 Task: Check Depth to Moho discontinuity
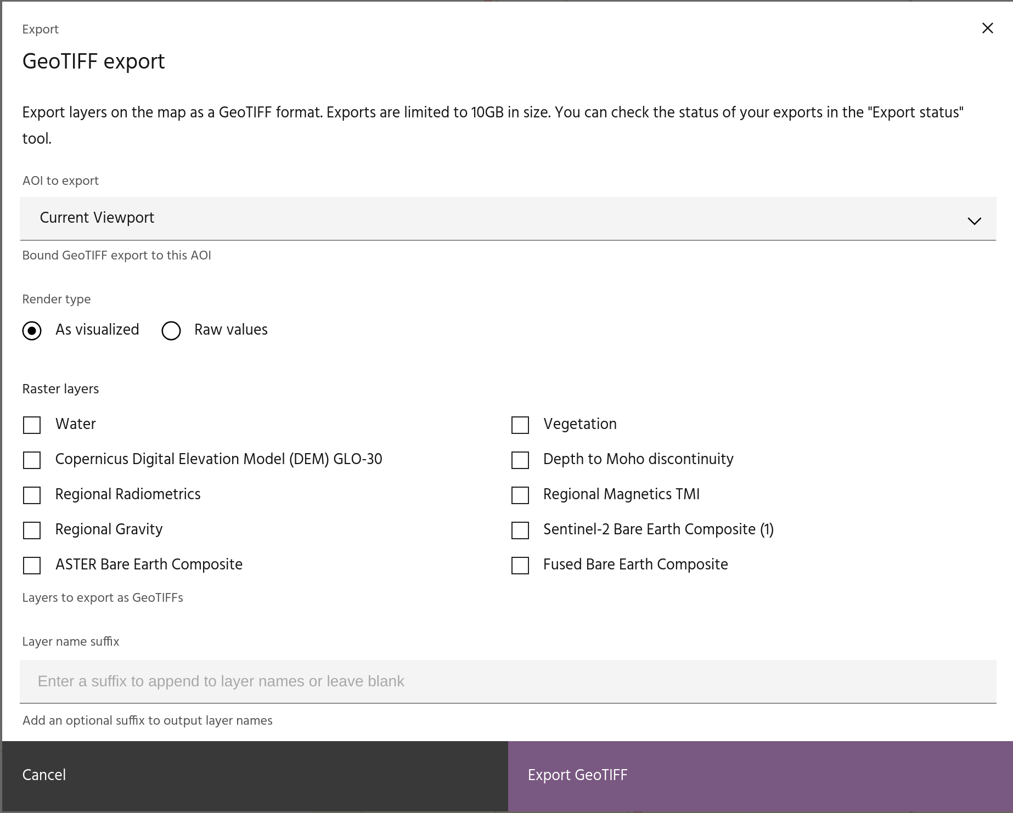(520, 460)
